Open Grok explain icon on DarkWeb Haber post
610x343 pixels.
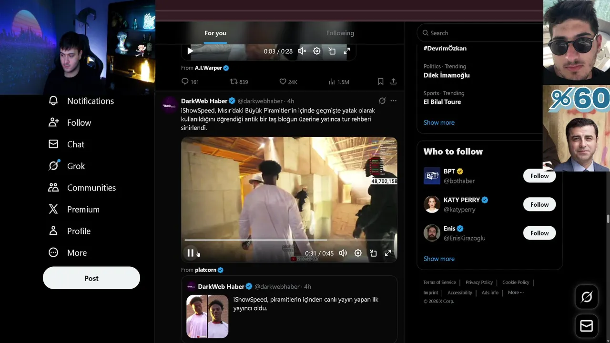point(382,101)
